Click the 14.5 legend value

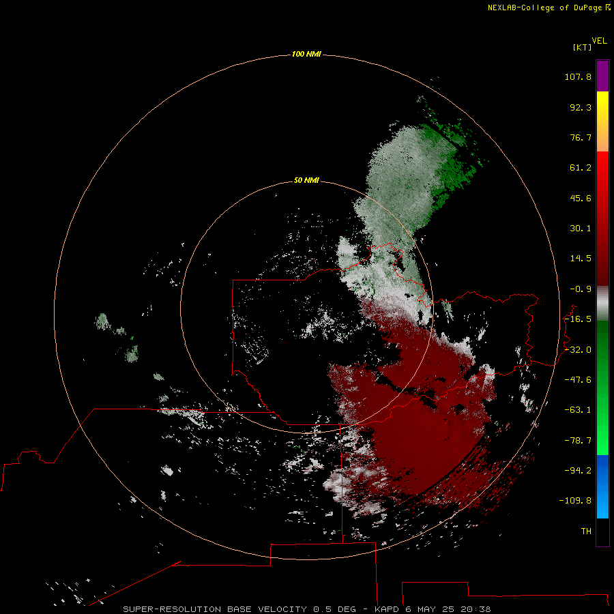[581, 259]
